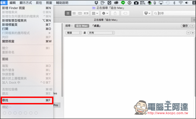Choose 打開 menu item
Screen dimensions: 196x119
pyautogui.click(x=27, y=29)
